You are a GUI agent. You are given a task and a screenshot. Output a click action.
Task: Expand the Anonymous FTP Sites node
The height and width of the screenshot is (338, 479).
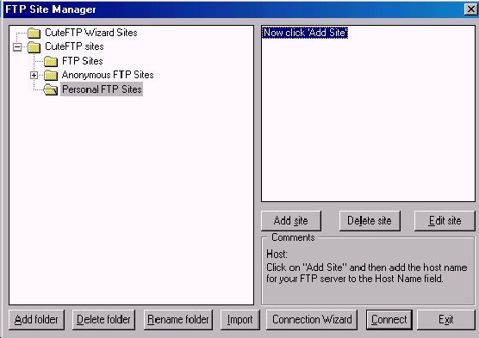(34, 75)
